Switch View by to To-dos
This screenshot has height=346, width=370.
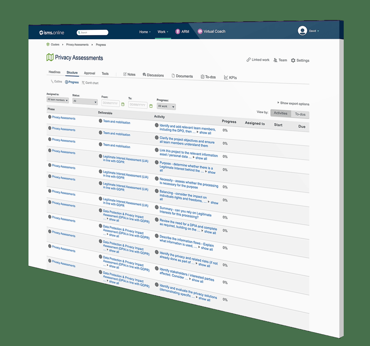(300, 114)
